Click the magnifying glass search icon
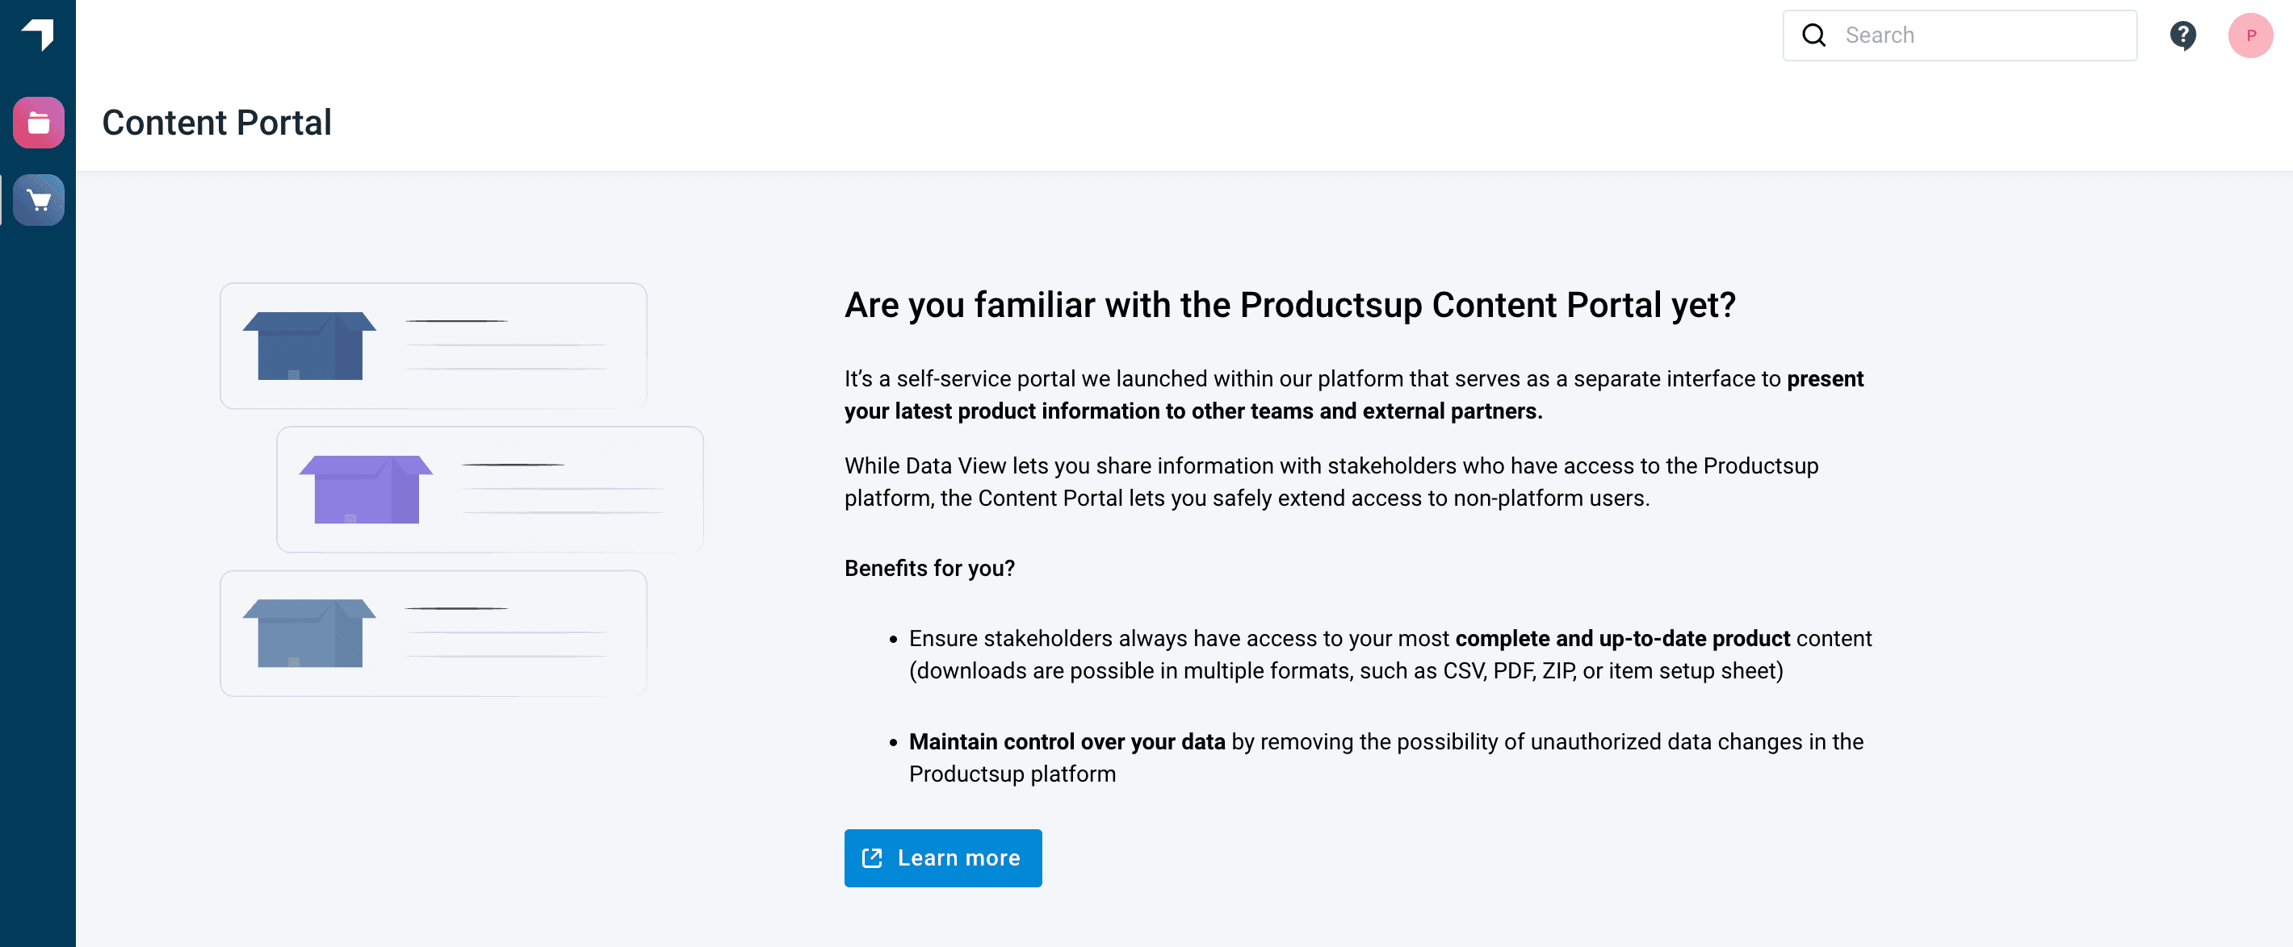Screen dimensions: 2293x947 point(1814,35)
